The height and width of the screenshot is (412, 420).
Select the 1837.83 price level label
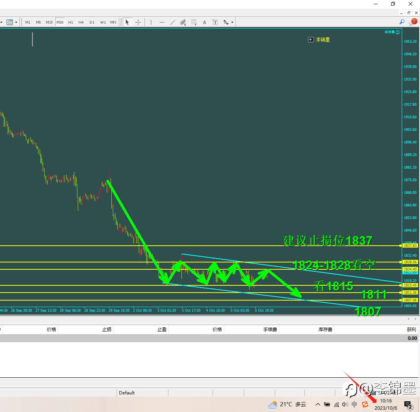(x=410, y=246)
